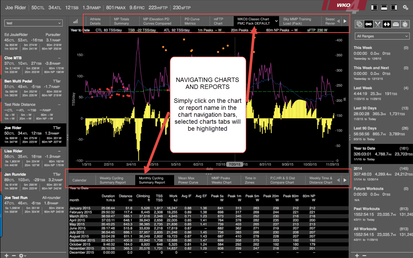Select the Last Week range
Screen dimensions: 413x258
pos(382,93)
